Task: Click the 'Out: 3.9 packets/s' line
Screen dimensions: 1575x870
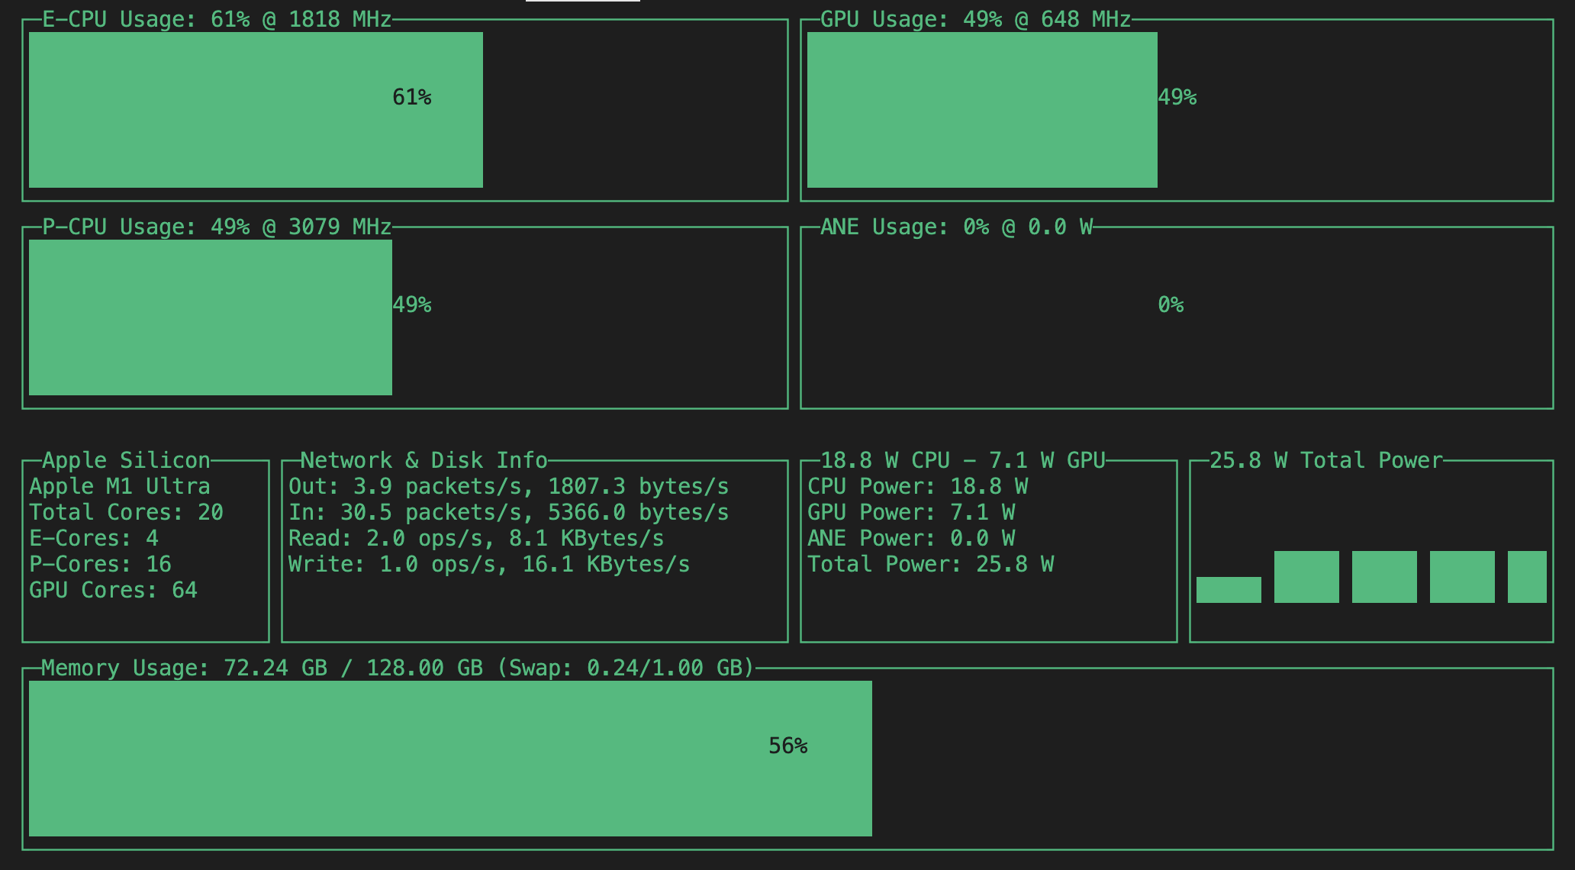Action: coord(509,486)
